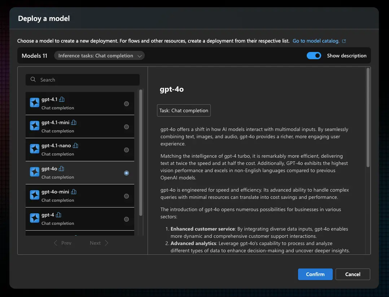
Task: Toggle the Show description switch
Action: tap(314, 56)
